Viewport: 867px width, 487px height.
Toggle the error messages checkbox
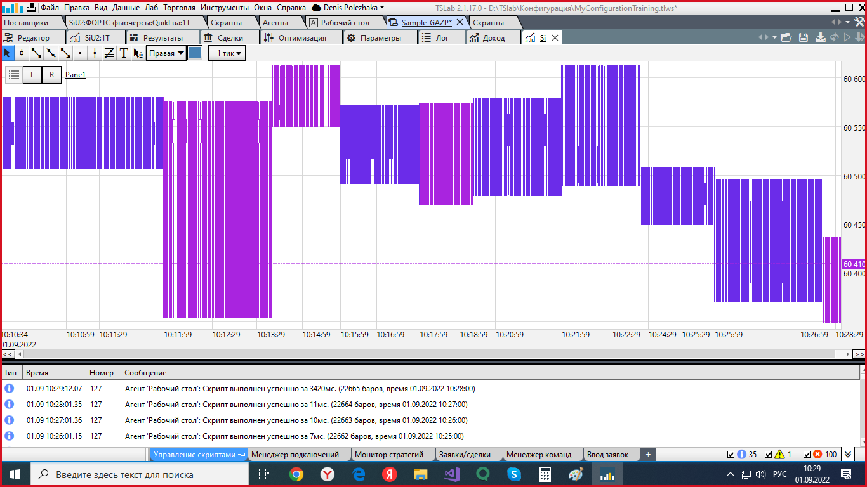click(807, 455)
